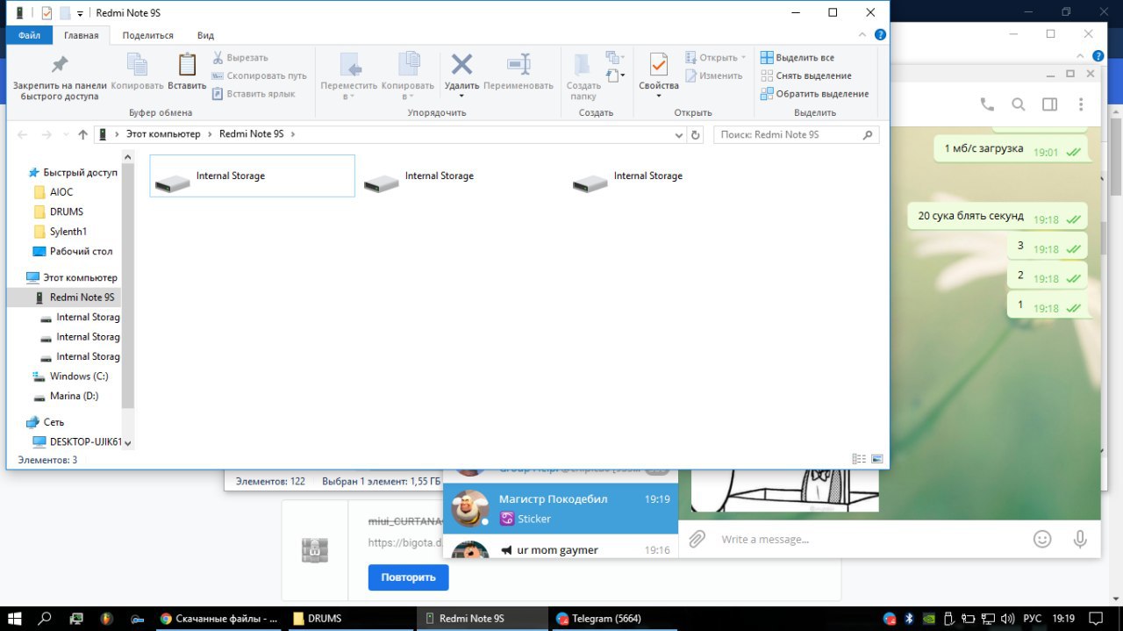
Task: Select DRUMS folder in navigation pane
Action: tap(67, 212)
